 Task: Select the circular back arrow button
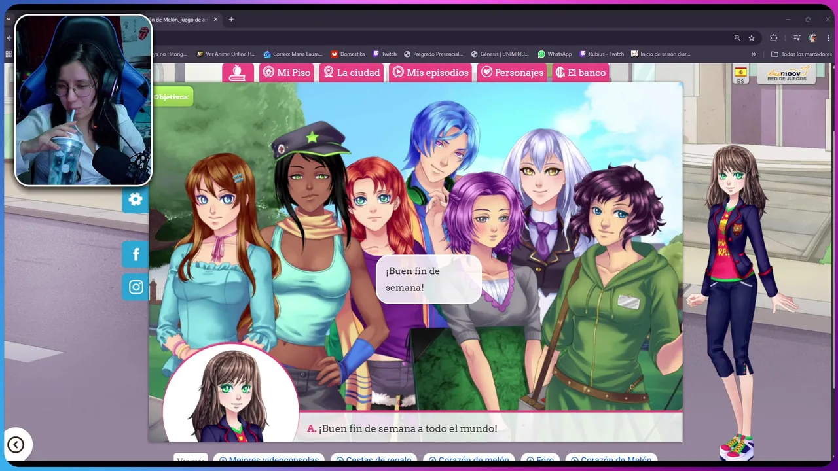coord(16,445)
